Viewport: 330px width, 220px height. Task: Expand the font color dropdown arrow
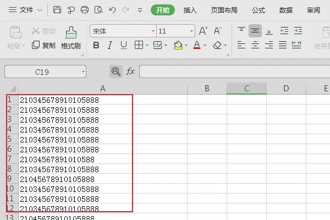click(x=205, y=45)
